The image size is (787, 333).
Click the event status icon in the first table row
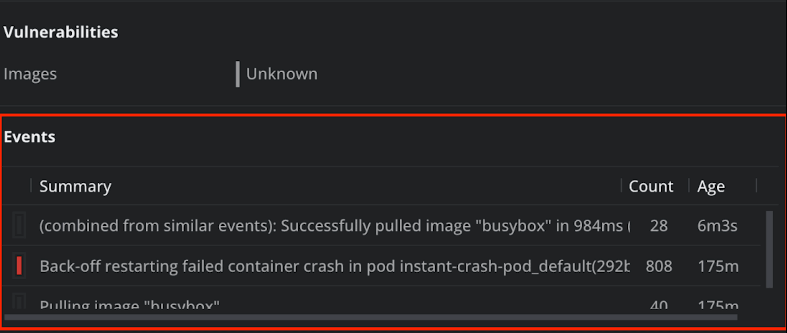20,225
